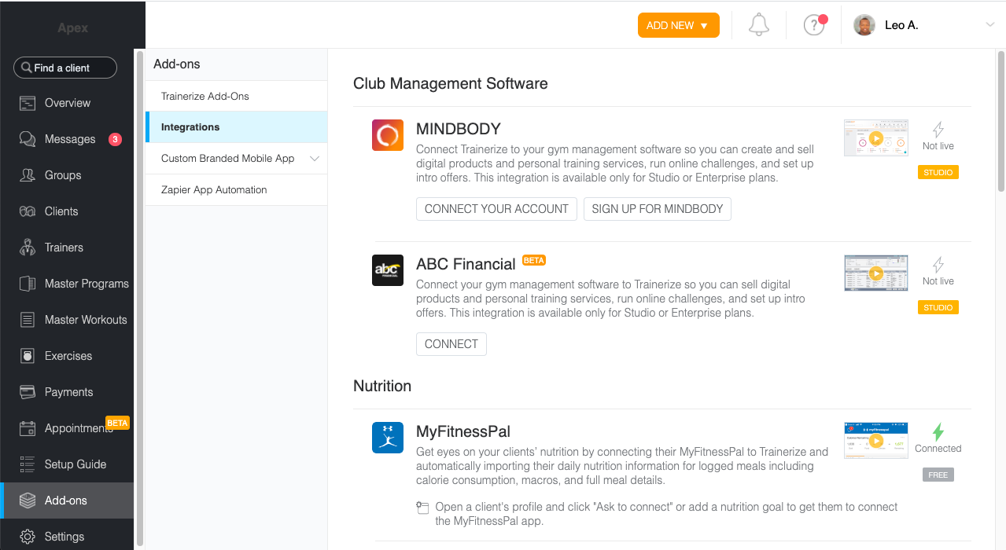Open Zapier App Automation item

tap(236, 190)
